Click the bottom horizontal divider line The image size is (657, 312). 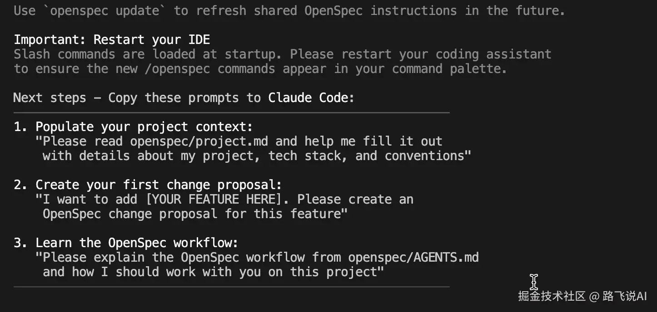click(232, 287)
